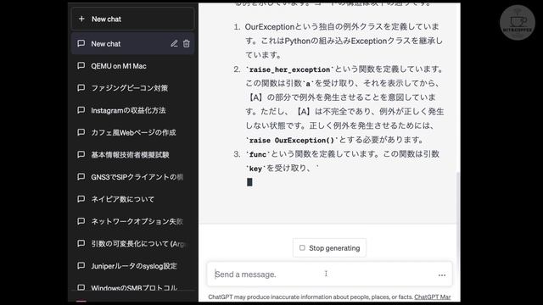Click the pencil icon to rename the chat

(x=174, y=43)
